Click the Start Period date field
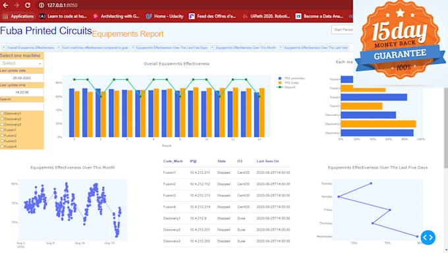Viewport: 448px width, 253px height. (x=343, y=30)
